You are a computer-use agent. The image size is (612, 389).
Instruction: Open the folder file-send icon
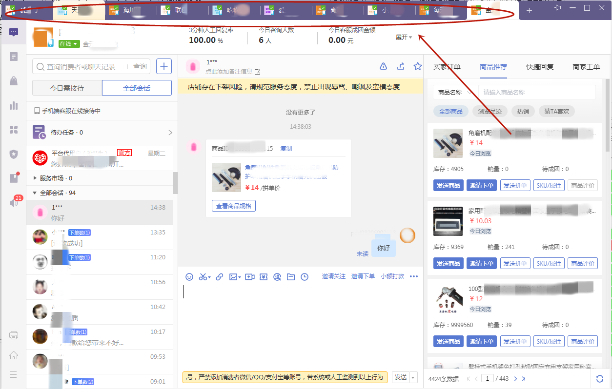tap(291, 276)
